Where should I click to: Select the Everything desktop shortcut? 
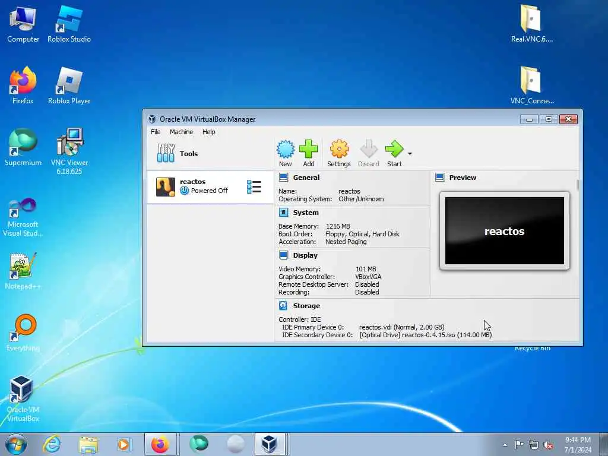click(x=23, y=332)
